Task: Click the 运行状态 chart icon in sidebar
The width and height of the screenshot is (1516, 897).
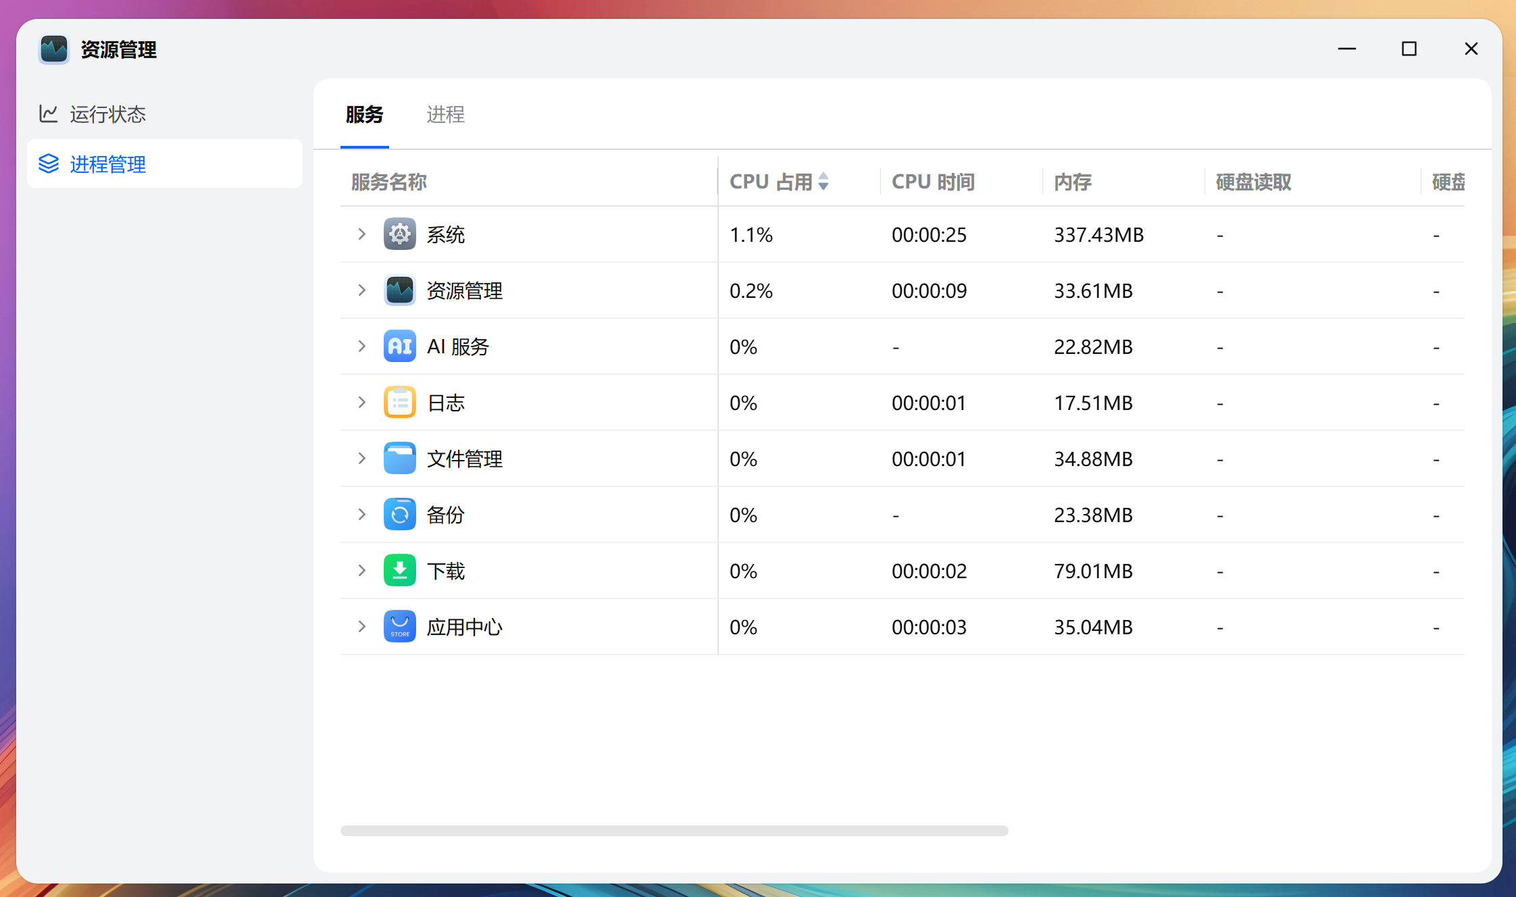Action: click(x=49, y=114)
